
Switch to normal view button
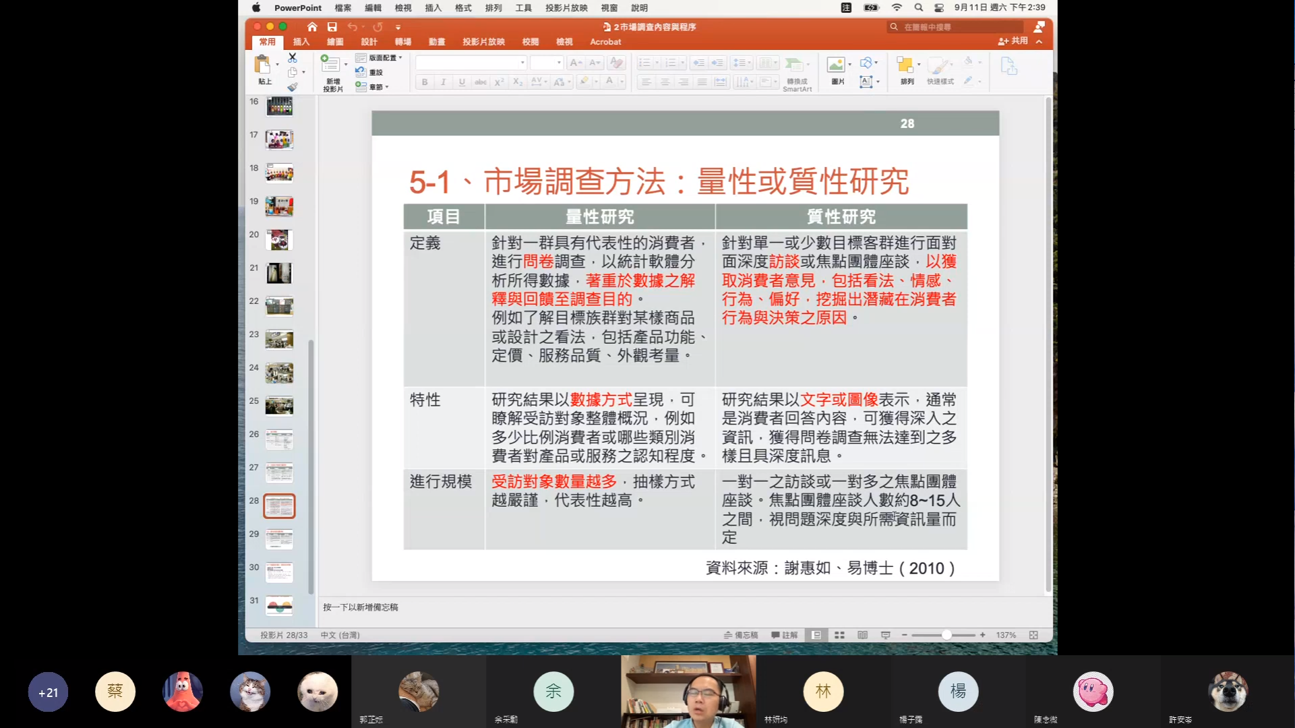816,635
